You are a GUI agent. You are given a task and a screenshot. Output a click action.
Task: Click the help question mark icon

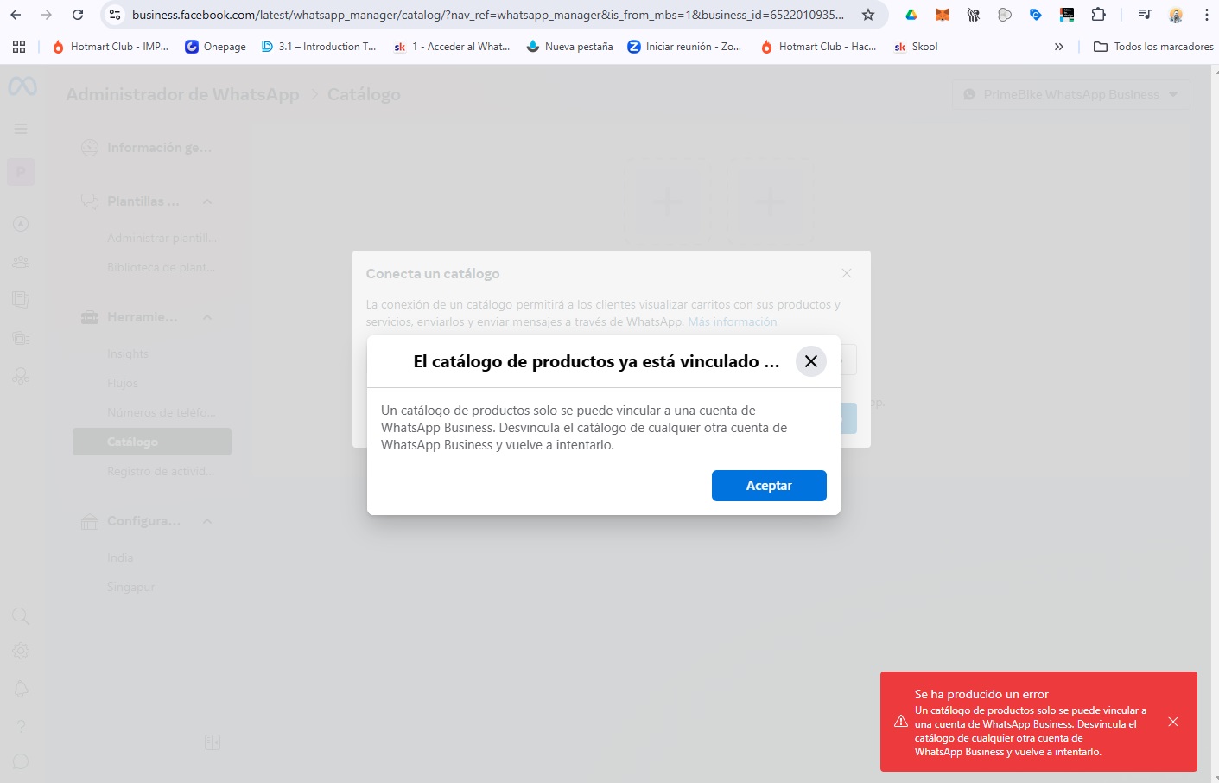[x=21, y=726]
